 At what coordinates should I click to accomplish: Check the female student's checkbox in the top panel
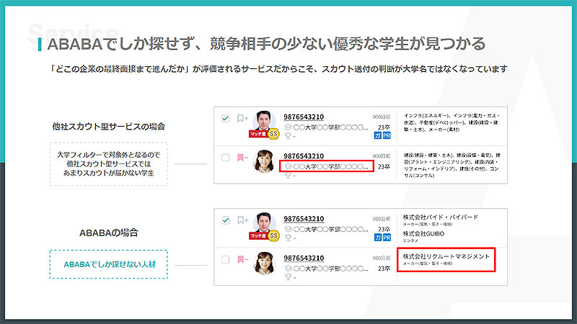(x=226, y=157)
